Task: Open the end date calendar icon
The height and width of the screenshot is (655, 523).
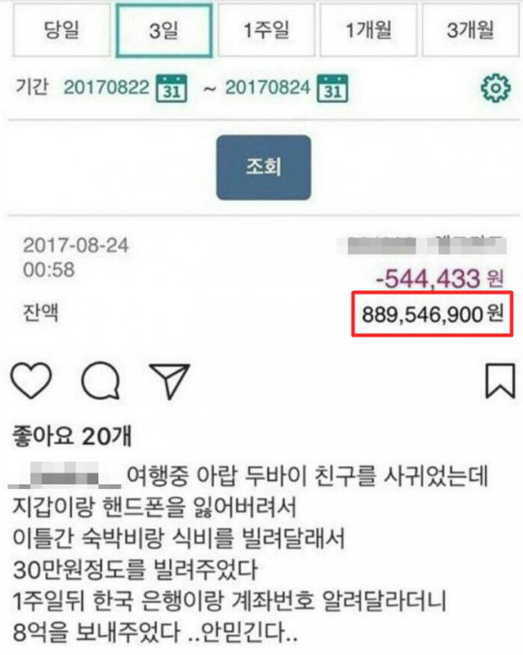Action: pos(333,88)
